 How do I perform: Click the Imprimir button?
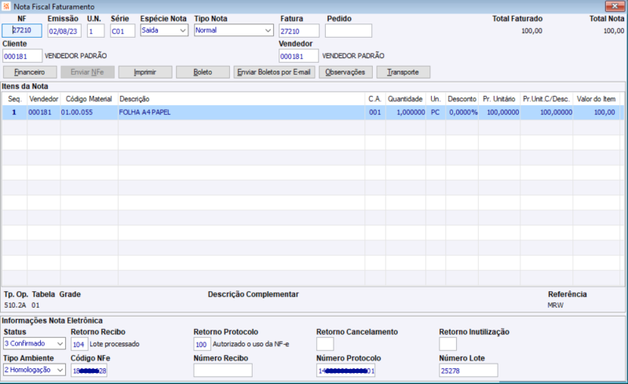pyautogui.click(x=145, y=72)
